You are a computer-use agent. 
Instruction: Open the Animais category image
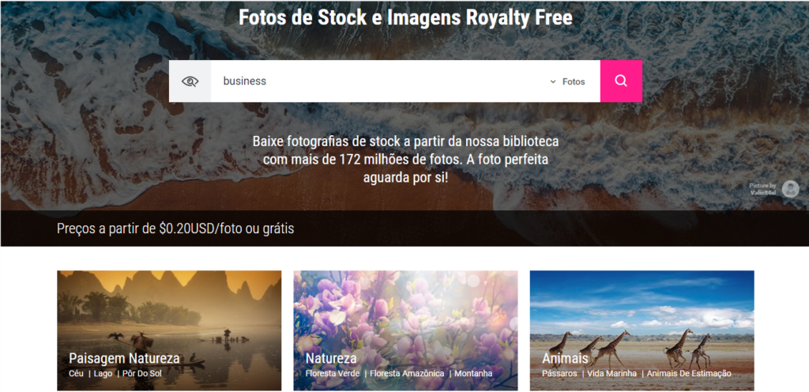click(642, 330)
